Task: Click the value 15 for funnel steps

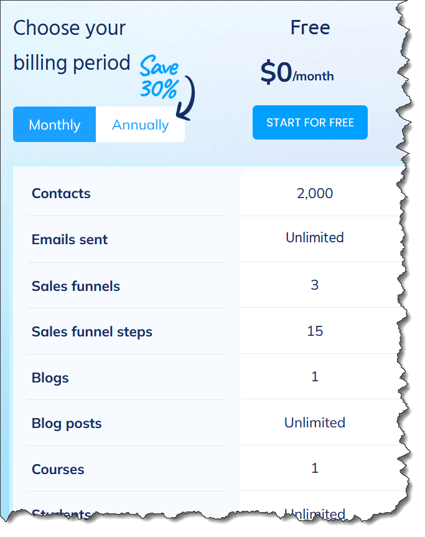Action: point(315,331)
